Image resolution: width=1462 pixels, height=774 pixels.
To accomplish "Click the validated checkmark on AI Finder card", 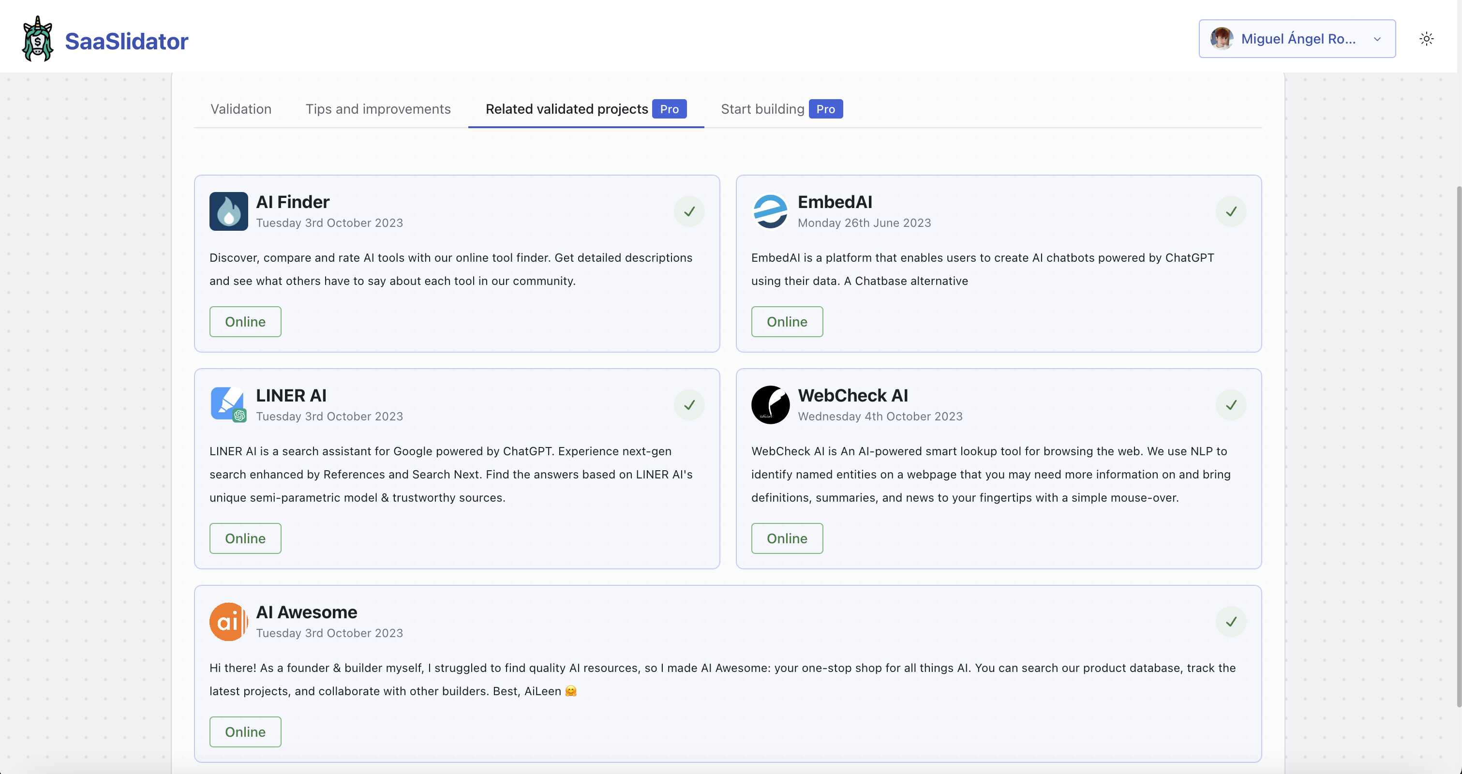I will click(x=689, y=211).
